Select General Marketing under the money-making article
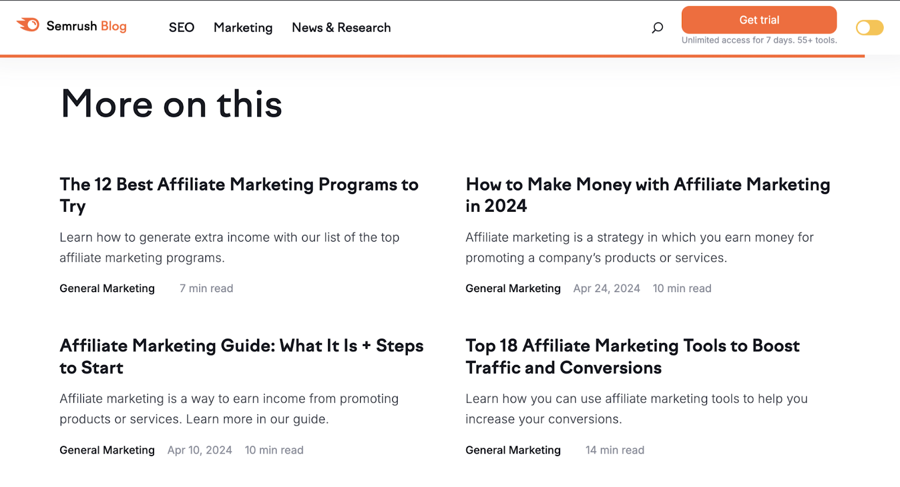The image size is (900, 487). (x=512, y=288)
